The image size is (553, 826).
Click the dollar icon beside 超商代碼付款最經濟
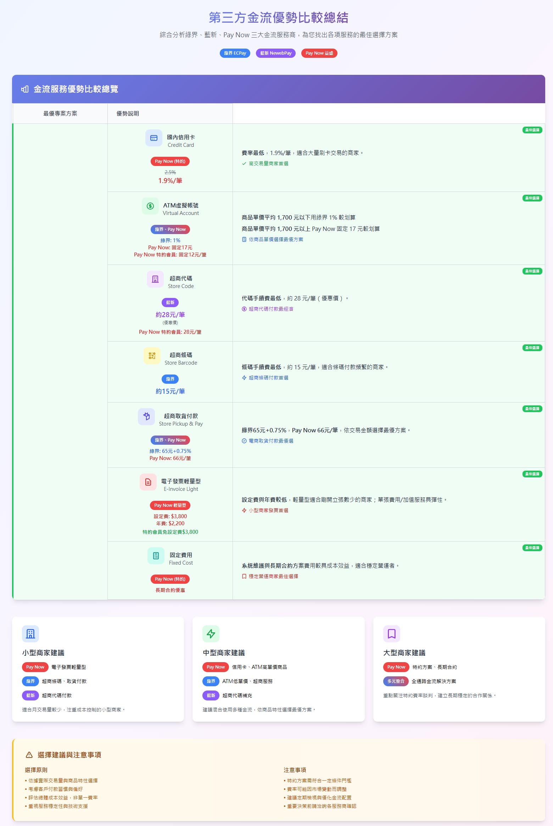(x=244, y=309)
